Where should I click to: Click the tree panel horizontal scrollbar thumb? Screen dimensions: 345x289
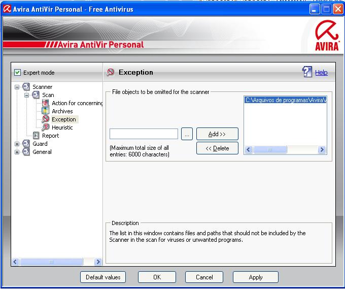[51, 262]
